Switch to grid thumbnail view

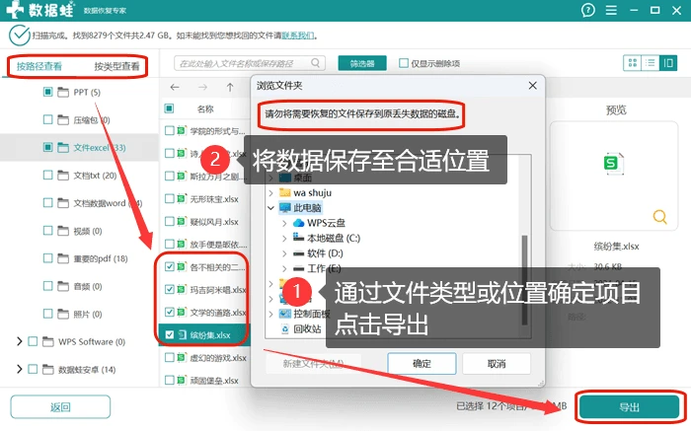(633, 63)
